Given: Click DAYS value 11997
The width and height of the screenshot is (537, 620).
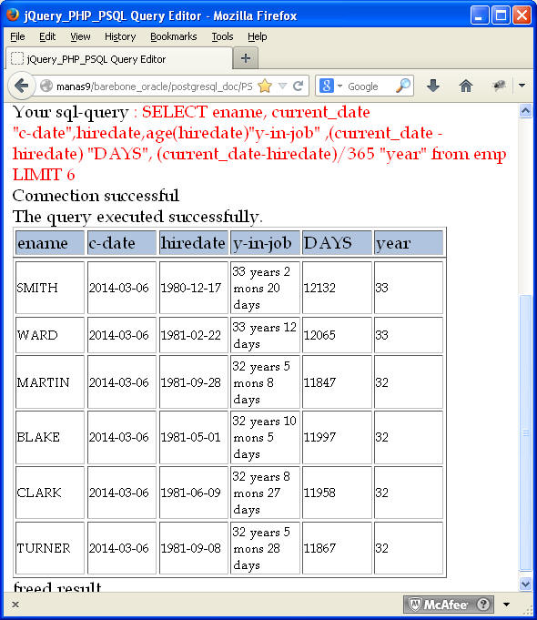Looking at the screenshot, I should point(337,437).
